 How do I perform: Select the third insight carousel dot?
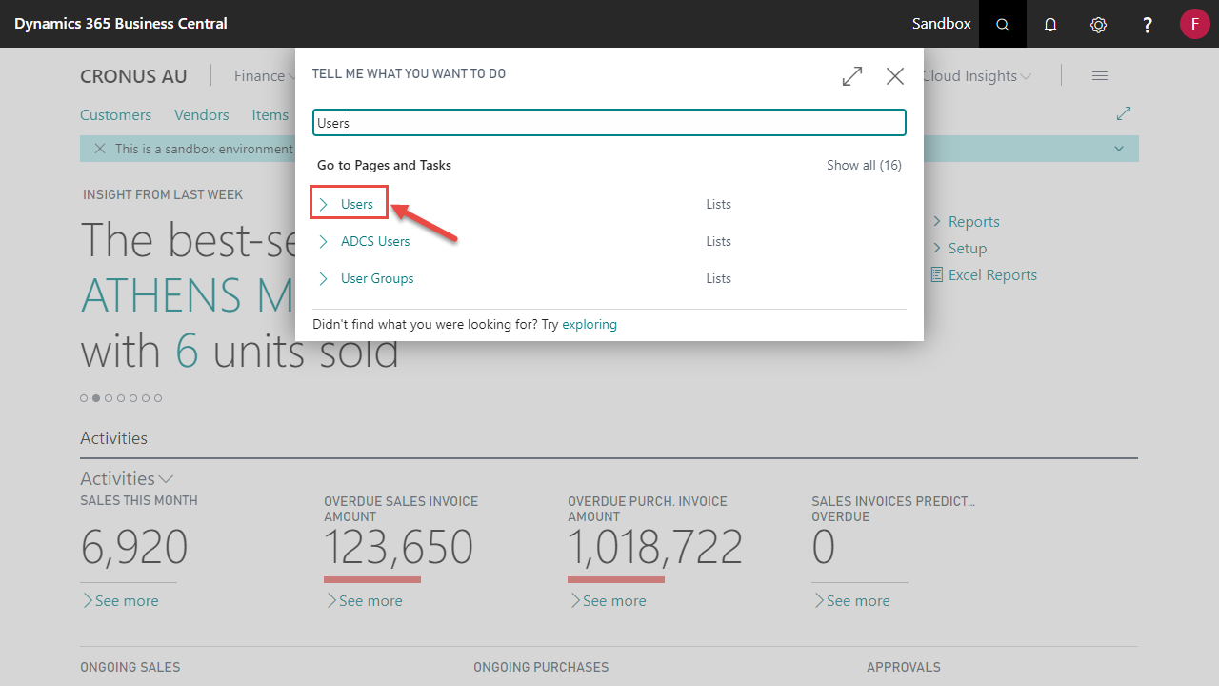click(109, 398)
